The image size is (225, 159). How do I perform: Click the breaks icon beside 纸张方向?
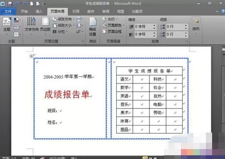[79, 19]
